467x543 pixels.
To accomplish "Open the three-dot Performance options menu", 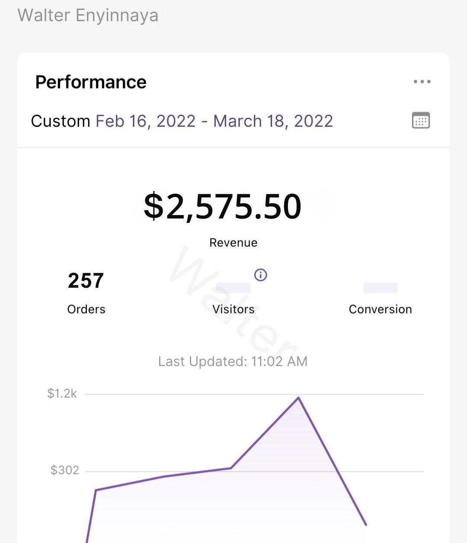I will (422, 82).
